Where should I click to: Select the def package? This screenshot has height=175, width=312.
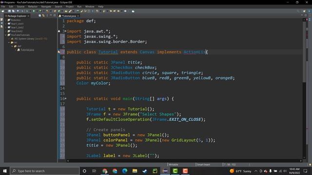click(x=19, y=46)
